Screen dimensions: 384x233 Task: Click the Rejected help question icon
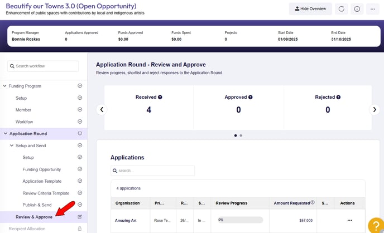pyautogui.click(x=338, y=97)
